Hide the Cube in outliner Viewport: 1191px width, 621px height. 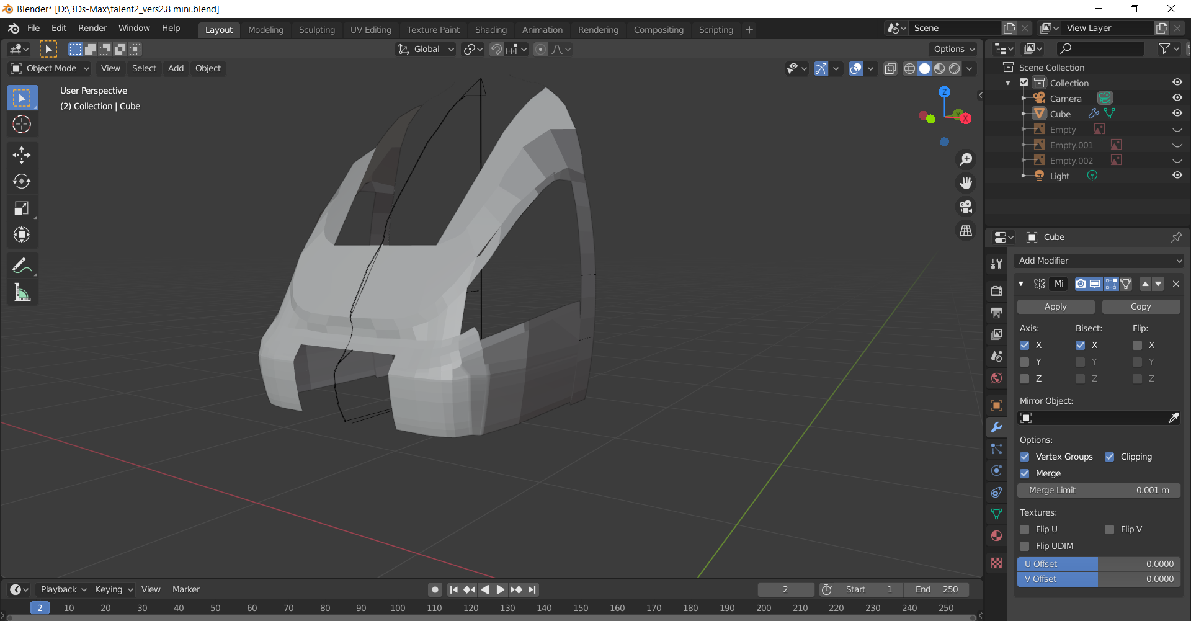pos(1177,114)
